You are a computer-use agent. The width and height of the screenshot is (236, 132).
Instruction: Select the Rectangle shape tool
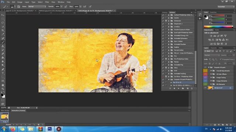[3, 81]
